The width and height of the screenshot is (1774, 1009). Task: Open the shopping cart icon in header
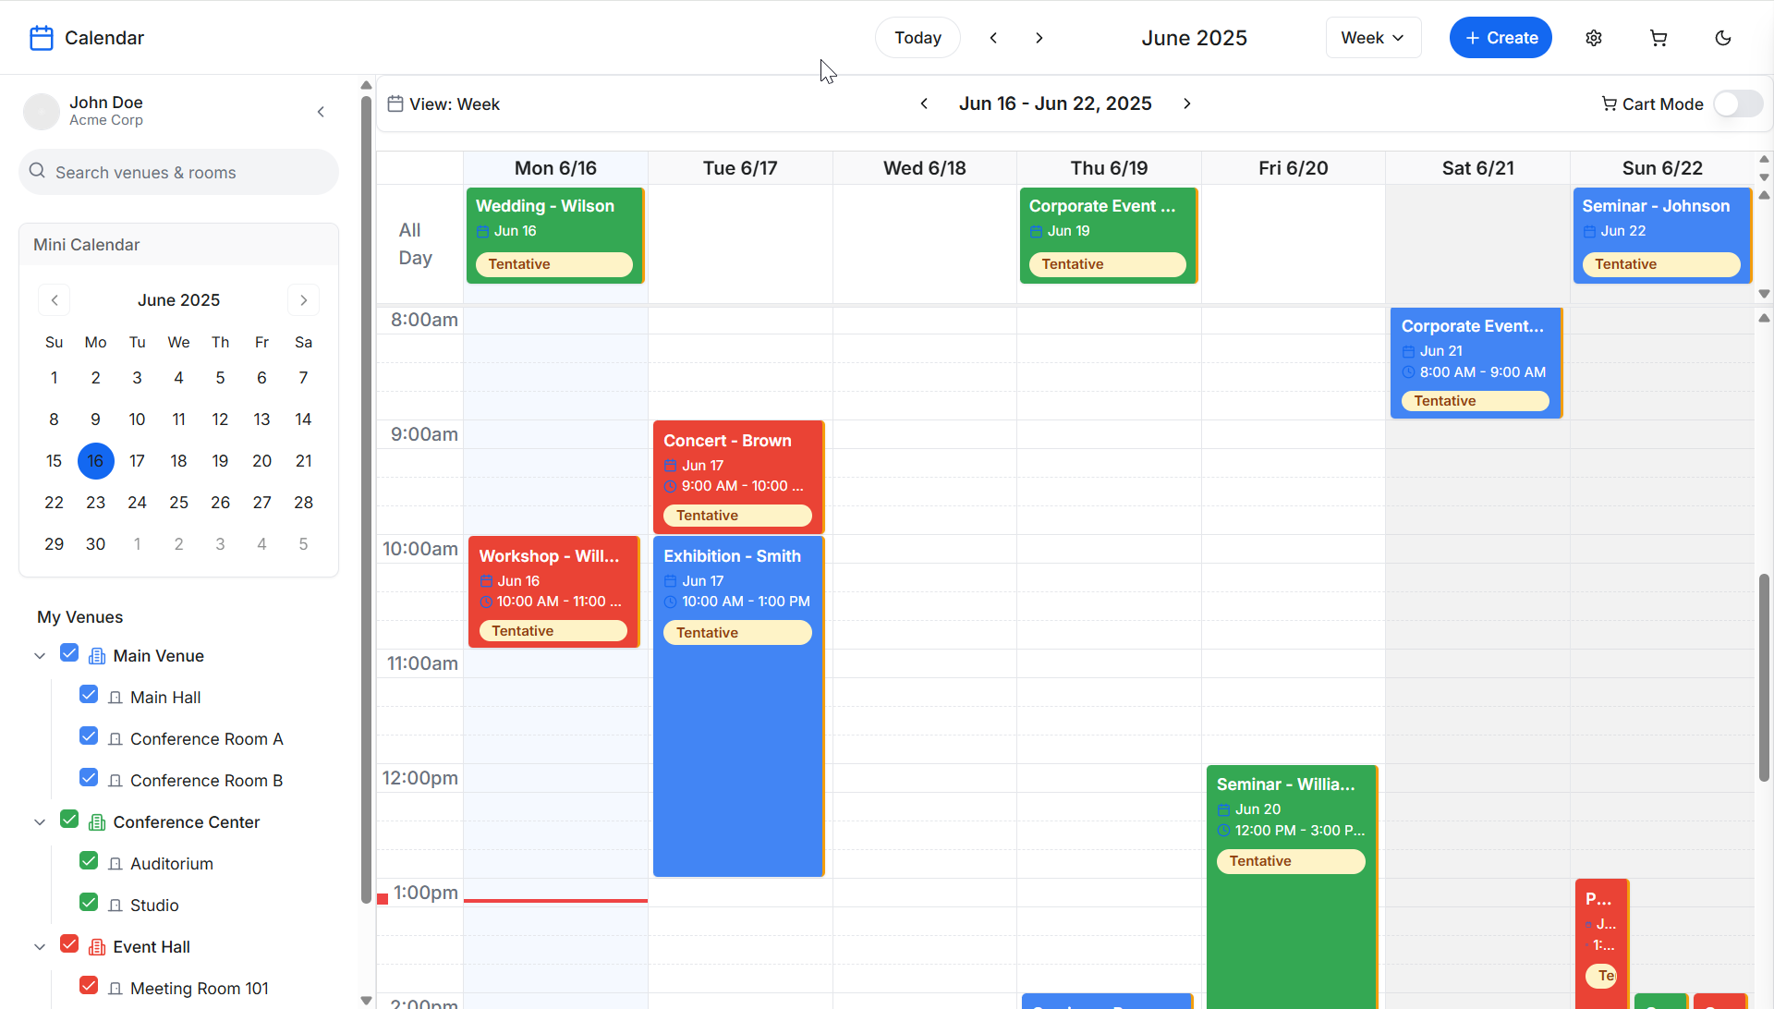coord(1659,38)
